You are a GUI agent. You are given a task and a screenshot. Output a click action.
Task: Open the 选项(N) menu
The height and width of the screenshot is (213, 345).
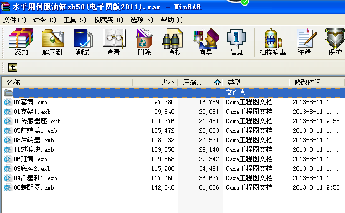point(142,20)
